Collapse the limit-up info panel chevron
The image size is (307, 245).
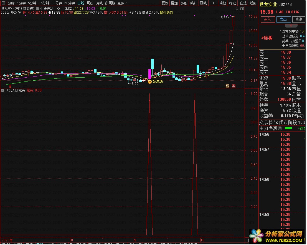pos(291,26)
